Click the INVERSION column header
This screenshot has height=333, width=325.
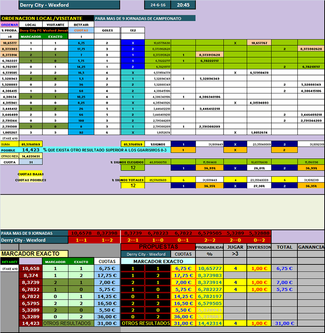pyautogui.click(x=259, y=247)
